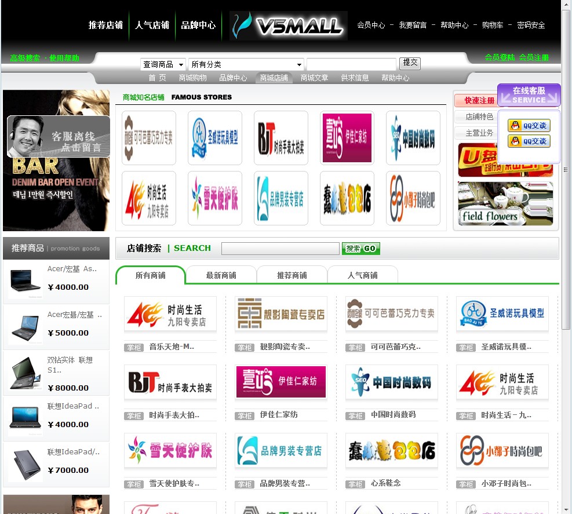Click the scrollbar down arrow
572x514 pixels.
pyautogui.click(x=566, y=510)
